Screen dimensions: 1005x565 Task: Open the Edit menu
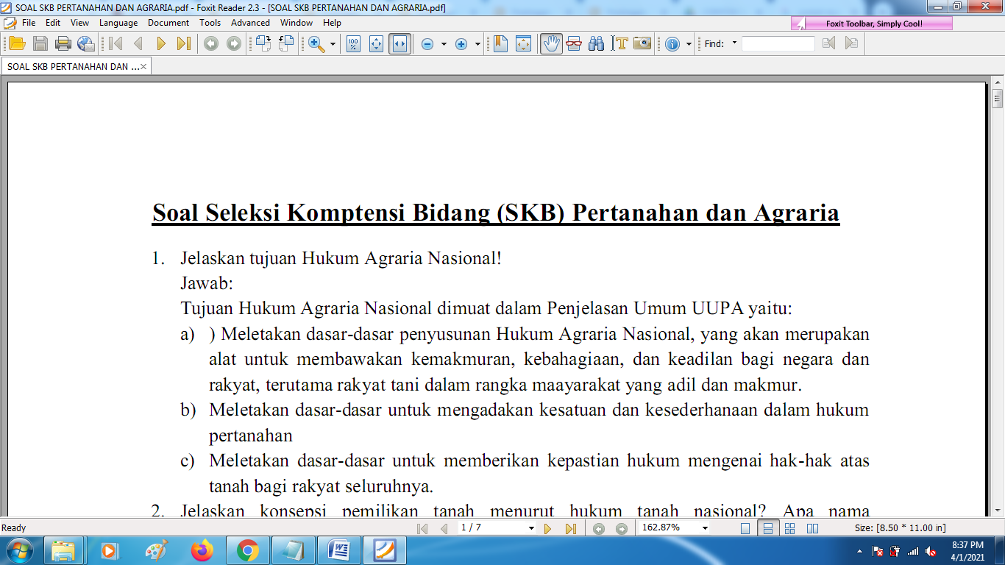click(x=53, y=23)
